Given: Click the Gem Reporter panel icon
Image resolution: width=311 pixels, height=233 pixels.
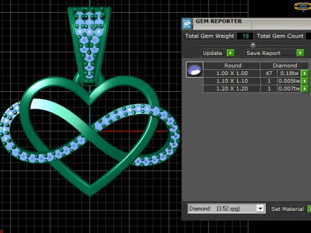Looking at the screenshot, I should pyautogui.click(x=187, y=23).
